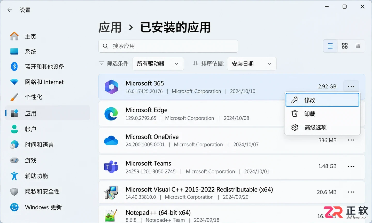Screen dimensions: 372x223
Task: Click the search magnifier icon
Action: 105,46
